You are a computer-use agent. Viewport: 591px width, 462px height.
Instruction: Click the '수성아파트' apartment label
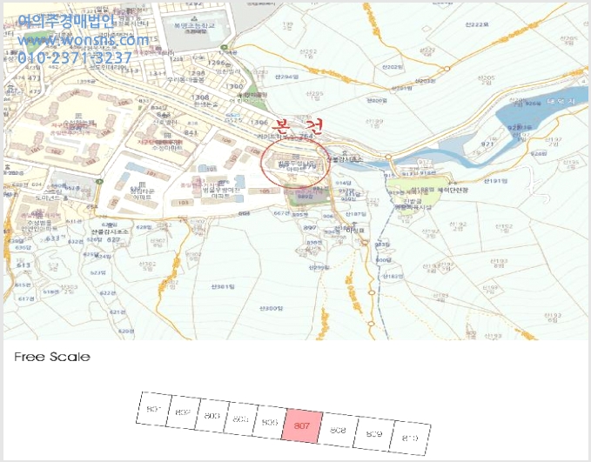click(167, 148)
